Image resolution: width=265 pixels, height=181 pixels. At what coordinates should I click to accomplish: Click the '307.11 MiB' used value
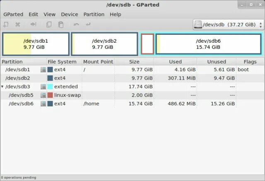click(x=182, y=78)
